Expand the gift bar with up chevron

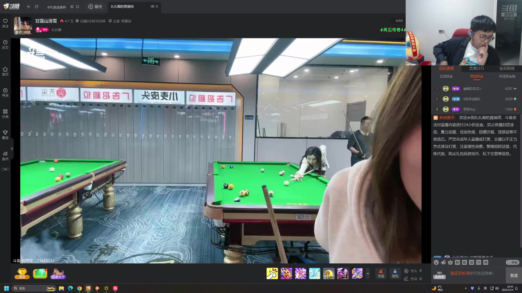coord(368,273)
